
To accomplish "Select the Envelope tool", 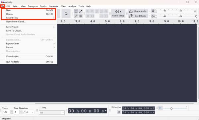I will coord(81,11).
